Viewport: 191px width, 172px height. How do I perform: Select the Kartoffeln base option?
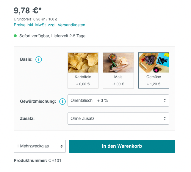tap(83, 77)
